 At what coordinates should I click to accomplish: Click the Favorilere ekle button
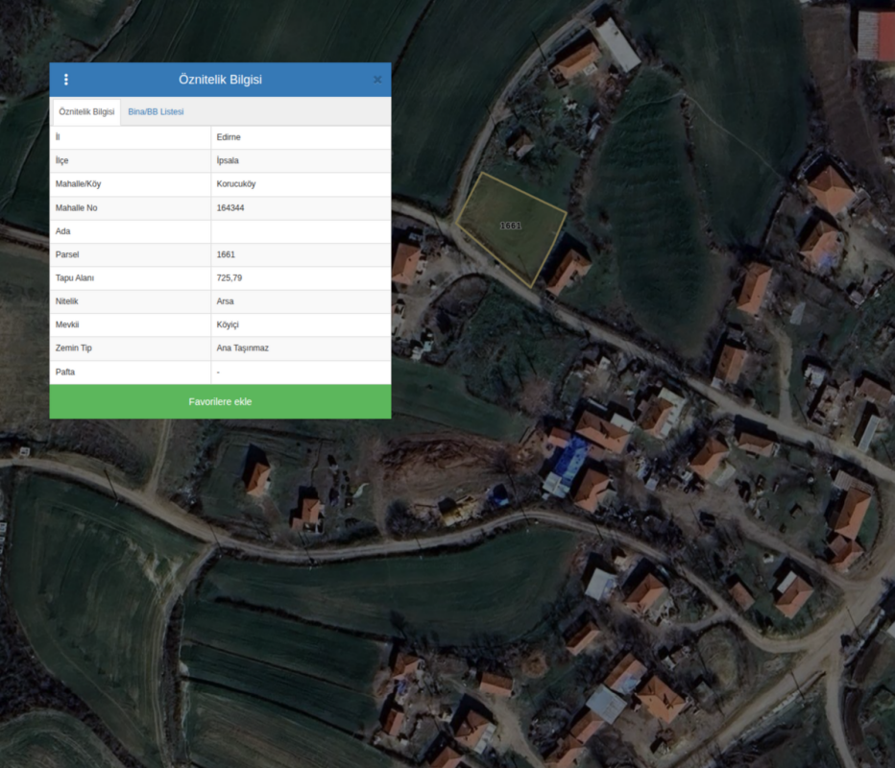220,401
